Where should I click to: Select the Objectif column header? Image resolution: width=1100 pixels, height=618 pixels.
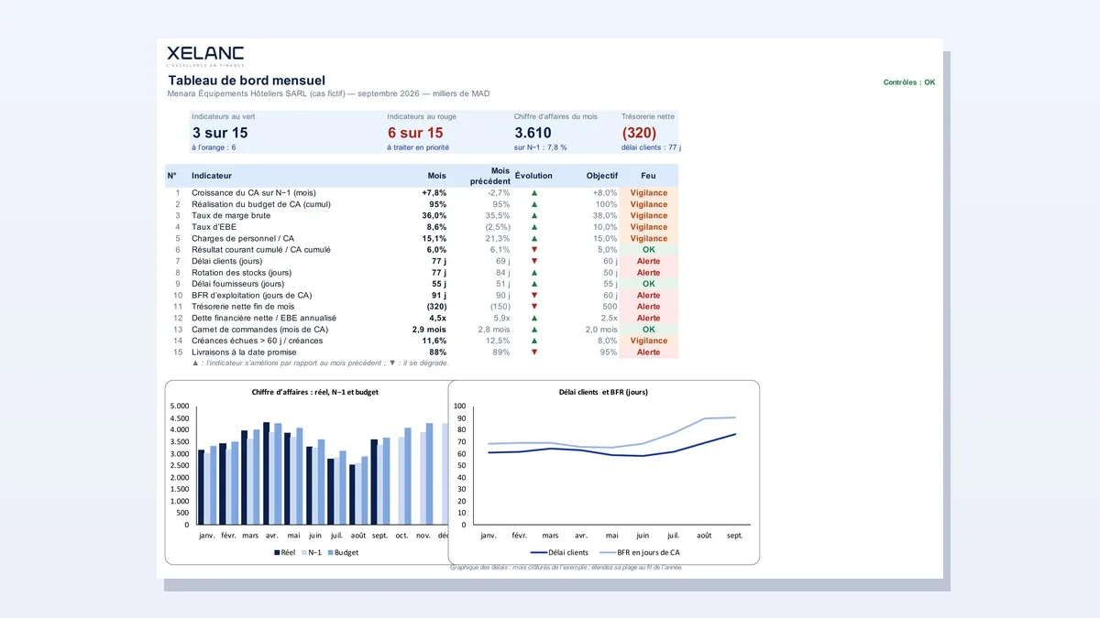pyautogui.click(x=602, y=176)
